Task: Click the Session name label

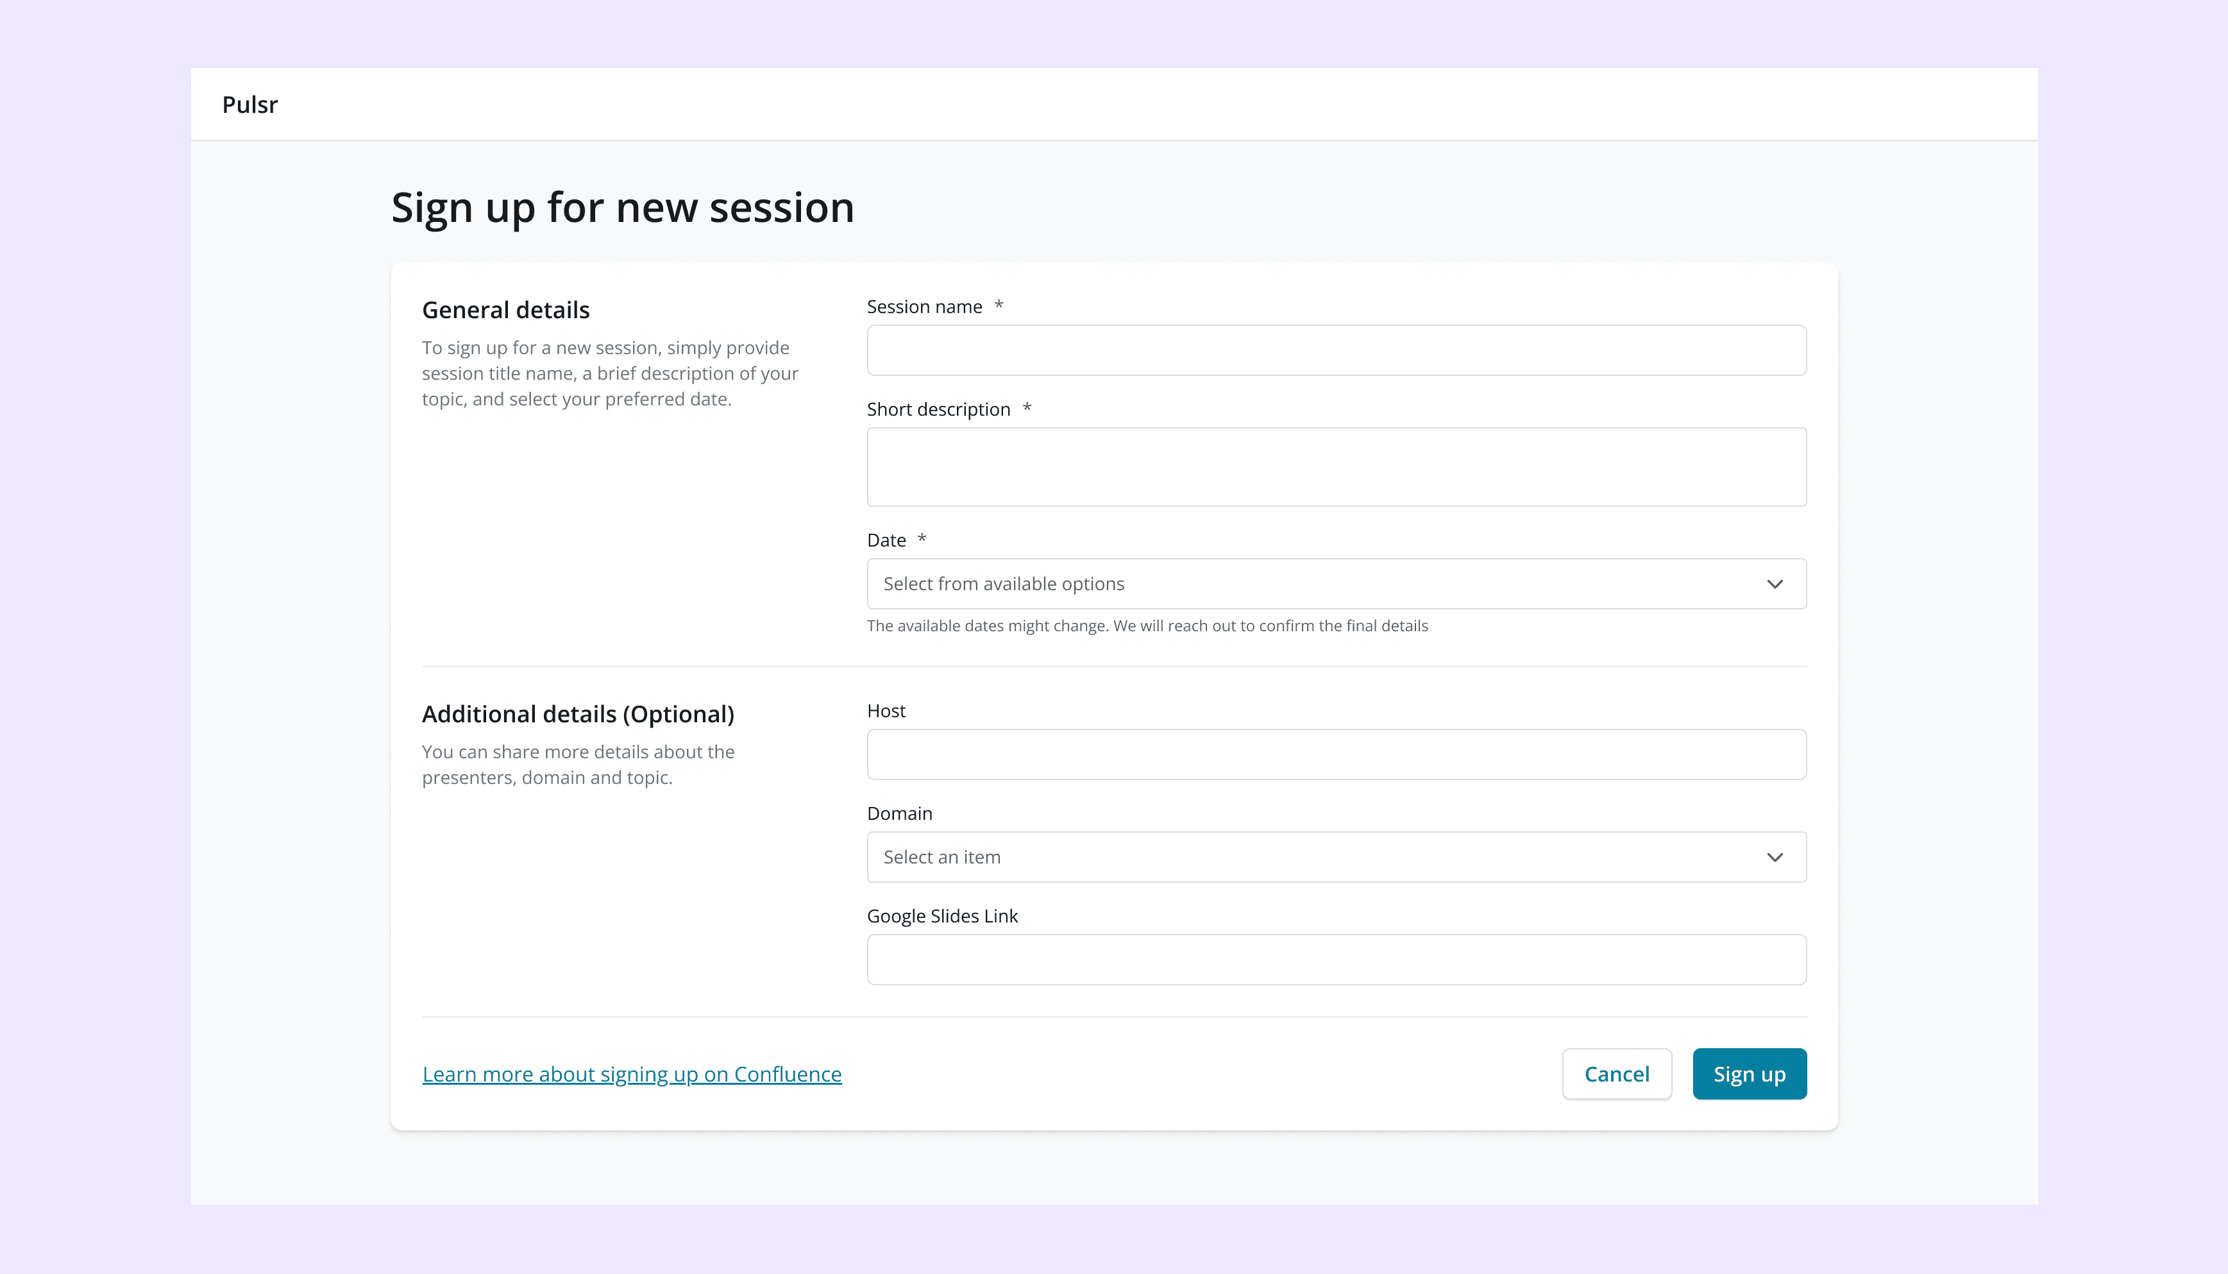Action: tap(924, 307)
